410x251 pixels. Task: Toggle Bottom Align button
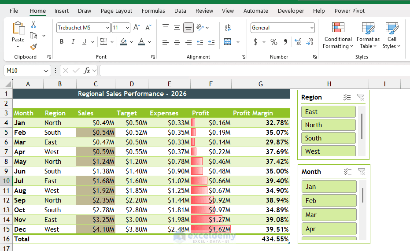coord(188,28)
